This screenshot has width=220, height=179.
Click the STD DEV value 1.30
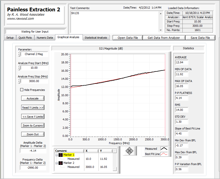(x=182, y=122)
